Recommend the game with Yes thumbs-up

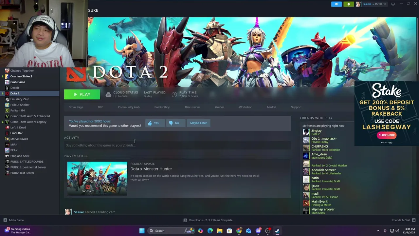tap(155, 123)
